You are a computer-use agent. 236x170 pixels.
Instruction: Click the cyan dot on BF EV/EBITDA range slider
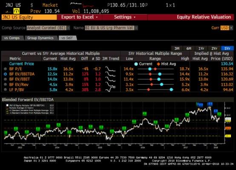point(160,74)
